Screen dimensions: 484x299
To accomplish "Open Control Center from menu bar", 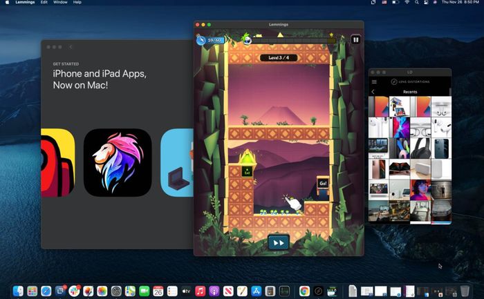I will [x=426, y=2].
